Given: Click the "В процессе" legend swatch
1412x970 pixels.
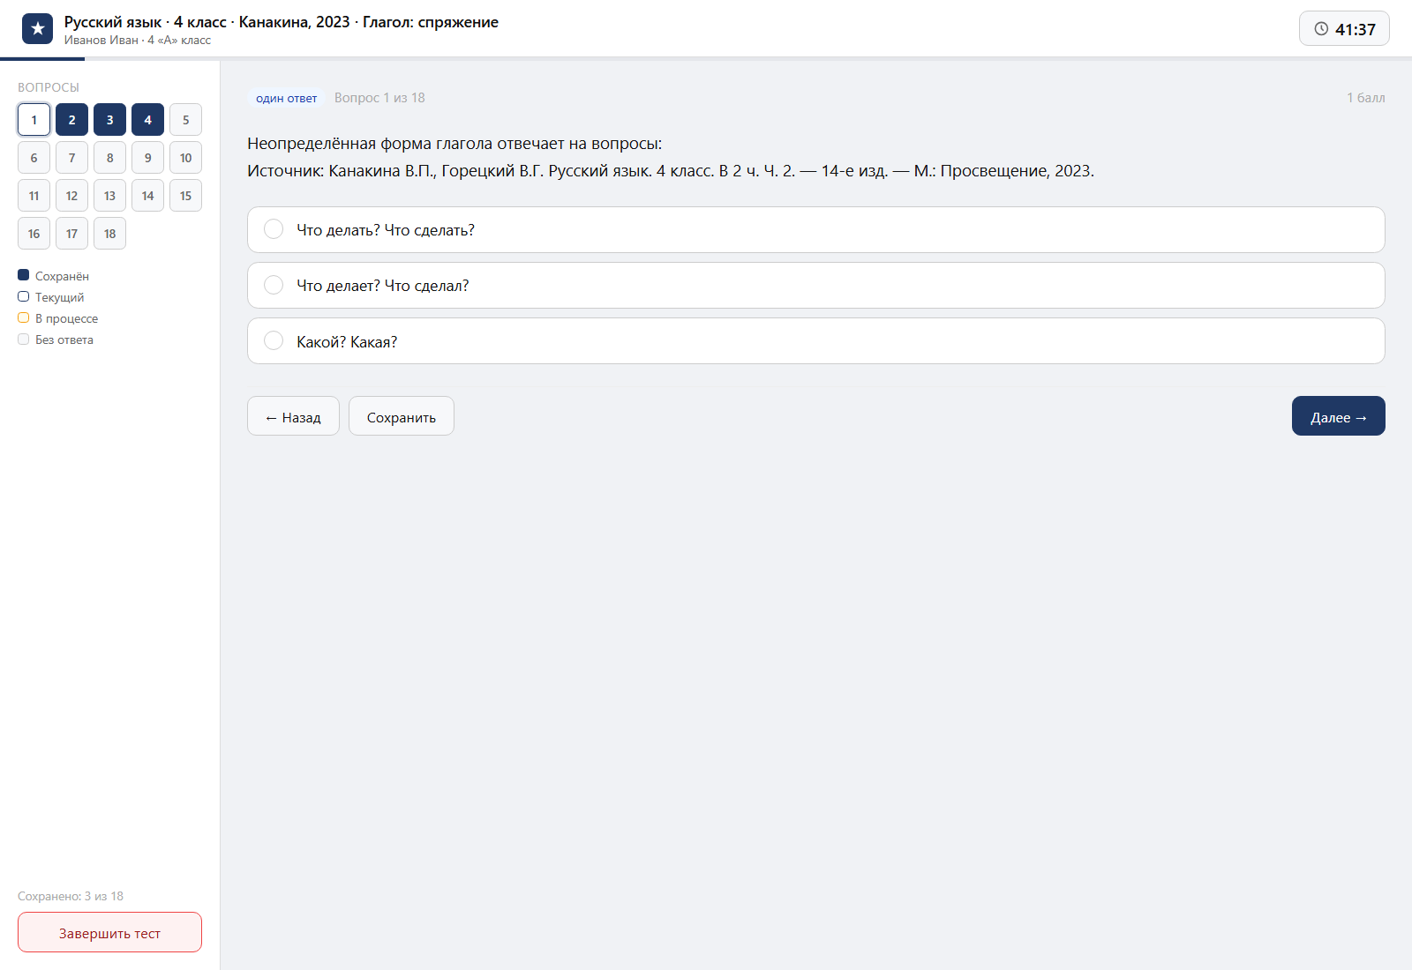Looking at the screenshot, I should point(24,317).
